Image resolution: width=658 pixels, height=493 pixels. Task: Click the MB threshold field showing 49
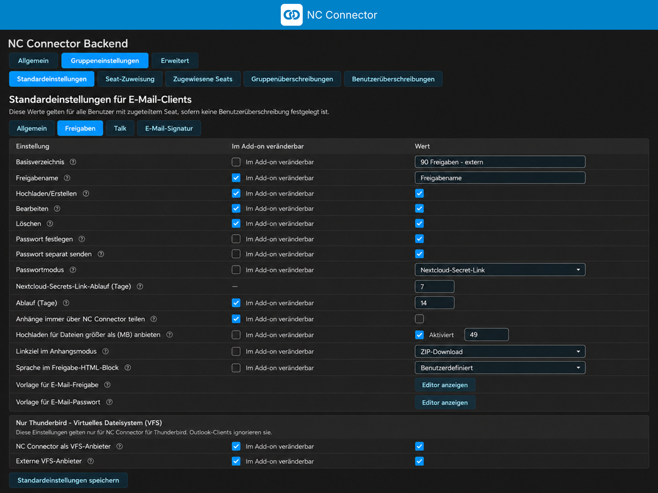point(486,335)
